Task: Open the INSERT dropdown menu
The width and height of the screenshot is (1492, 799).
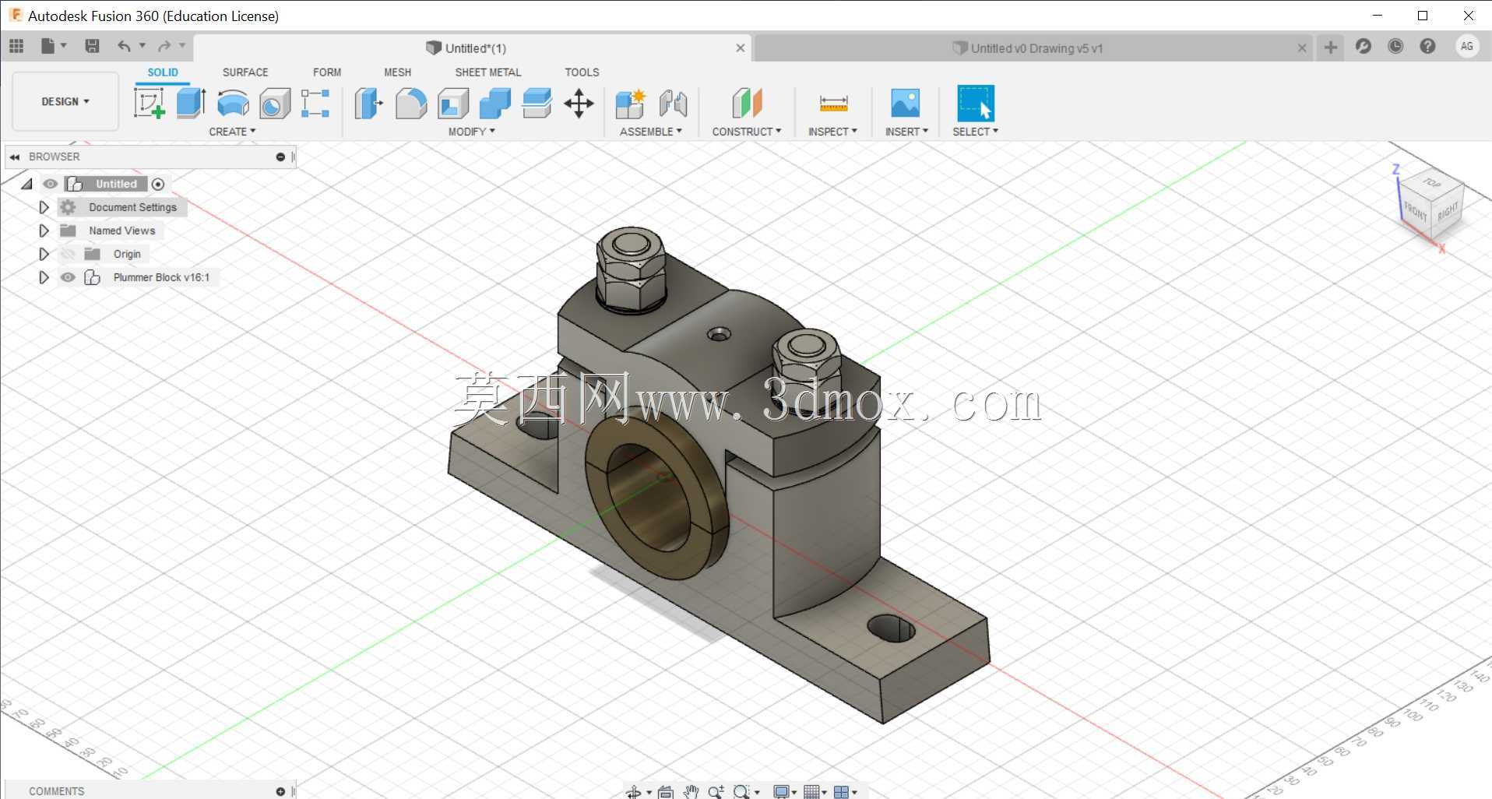Action: [906, 132]
